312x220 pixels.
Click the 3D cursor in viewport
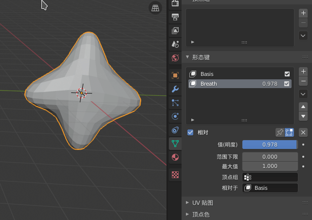pos(82,93)
